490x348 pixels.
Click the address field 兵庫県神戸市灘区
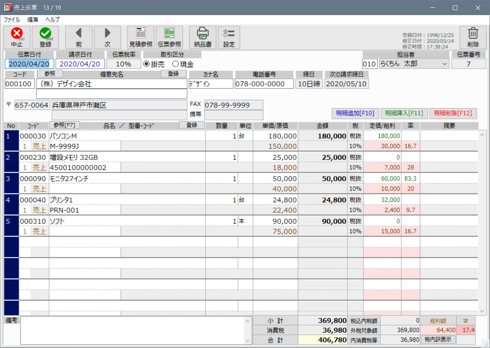119,105
